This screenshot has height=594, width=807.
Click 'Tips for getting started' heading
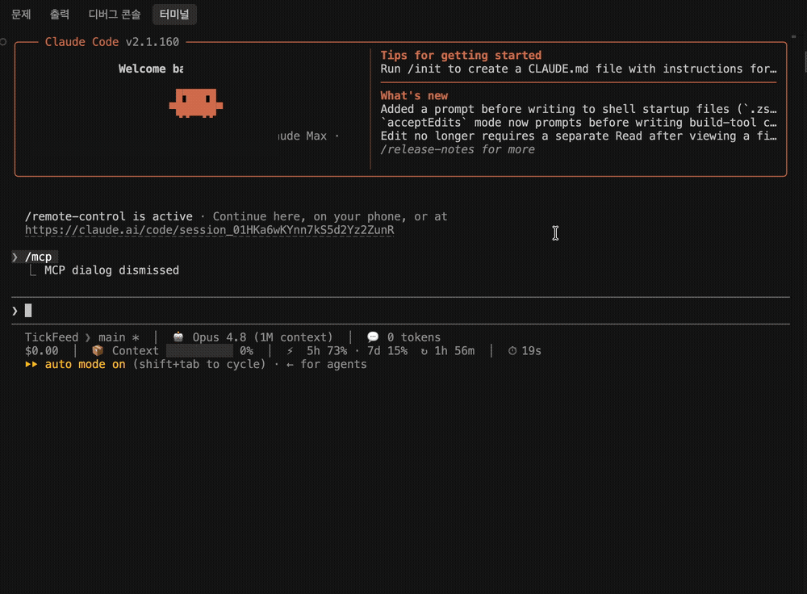coord(461,55)
